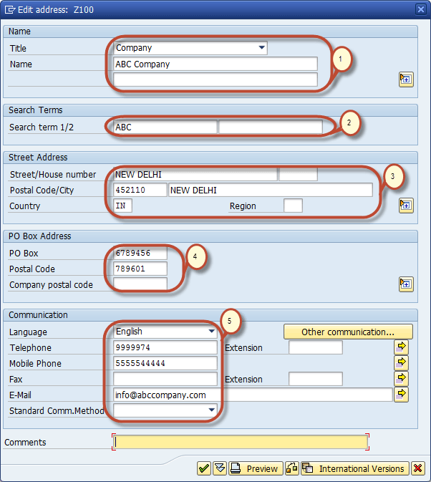Expand more fields in the Name section
Image resolution: width=431 pixels, height=482 pixels.
406,79
